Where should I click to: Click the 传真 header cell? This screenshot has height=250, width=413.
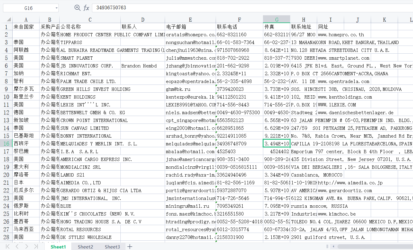click(277, 27)
